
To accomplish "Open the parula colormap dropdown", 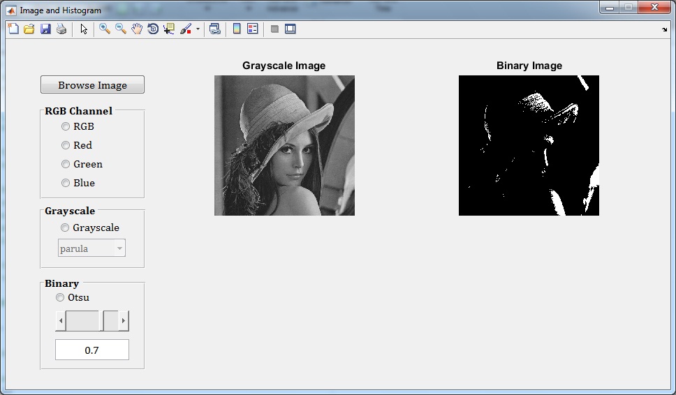I will coord(119,248).
